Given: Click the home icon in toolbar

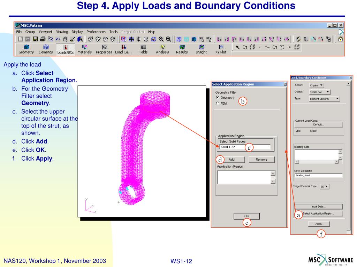Looking at the screenshot, I should point(340,39).
